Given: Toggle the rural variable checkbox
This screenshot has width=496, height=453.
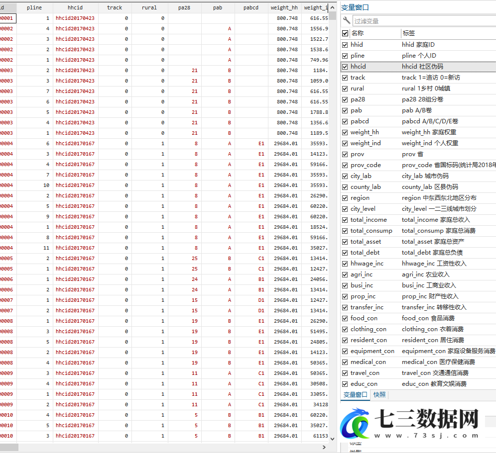Looking at the screenshot, I should pos(345,89).
